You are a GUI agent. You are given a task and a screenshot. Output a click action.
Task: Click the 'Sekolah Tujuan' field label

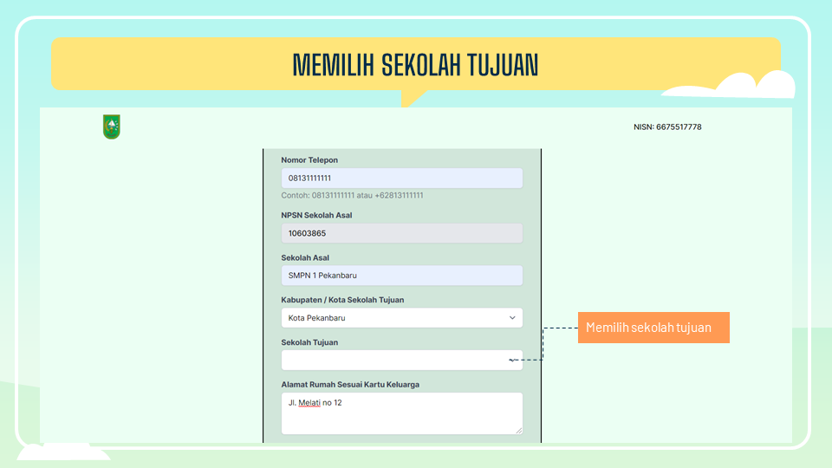(309, 342)
